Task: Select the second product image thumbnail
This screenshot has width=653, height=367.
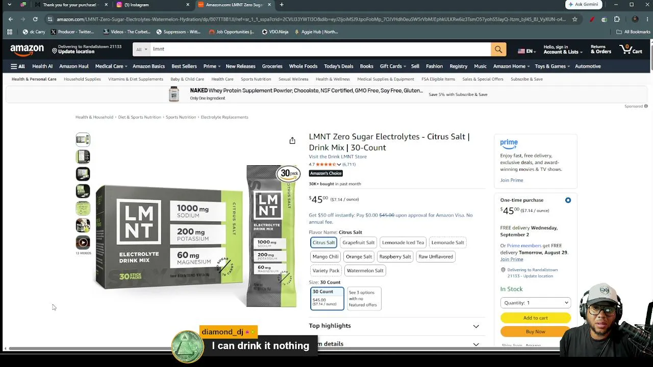Action: [x=83, y=157]
